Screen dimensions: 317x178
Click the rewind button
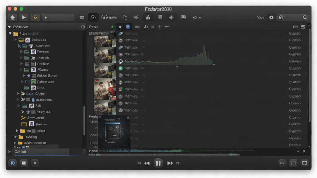pos(147,163)
